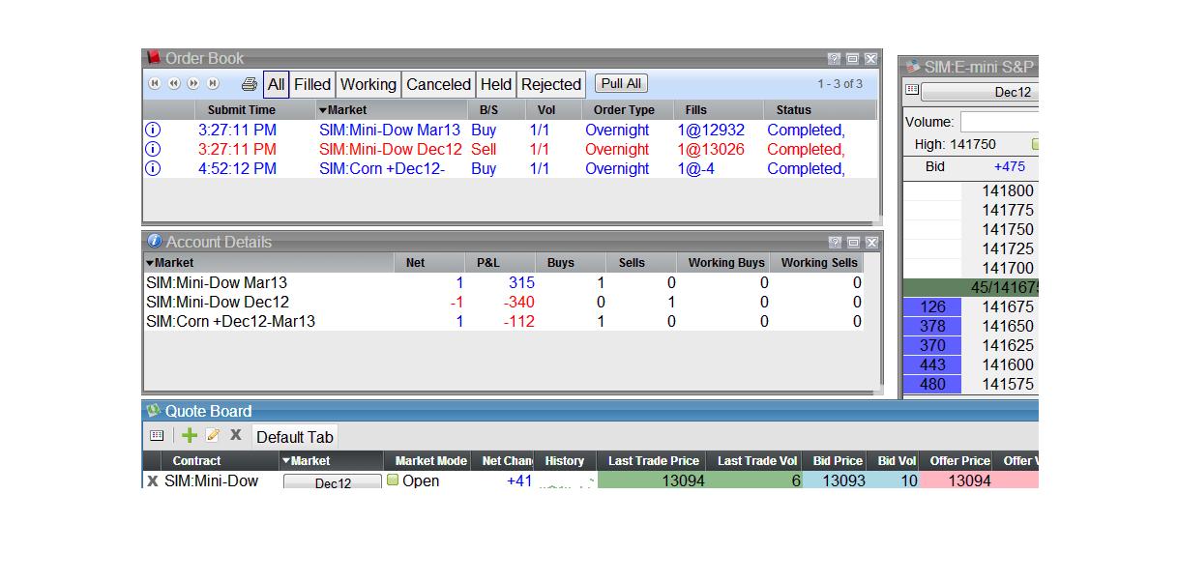Sort Order Book by Market column
Screen dimensions: 1178x582
coord(391,110)
